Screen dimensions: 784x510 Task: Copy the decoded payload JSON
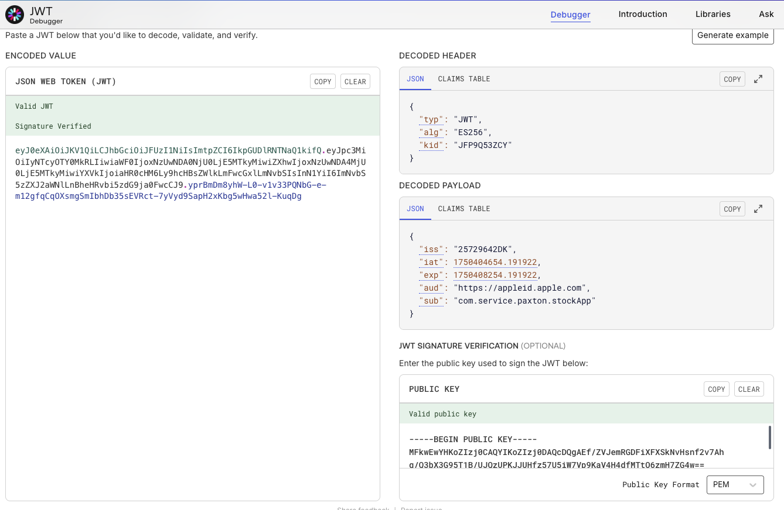click(x=732, y=209)
